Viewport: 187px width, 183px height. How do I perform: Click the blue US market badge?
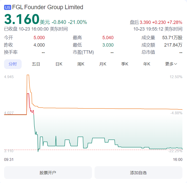pyautogui.click(x=7, y=7)
